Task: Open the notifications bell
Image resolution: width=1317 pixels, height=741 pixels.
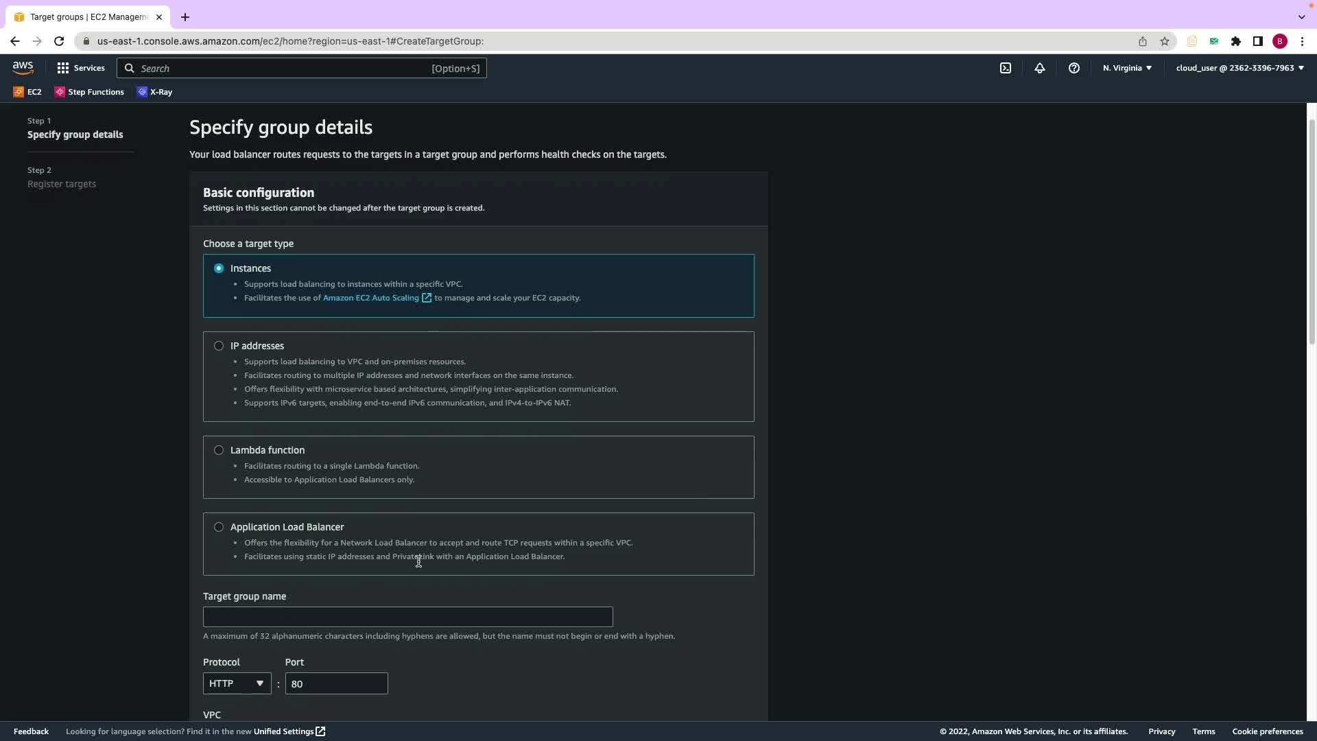Action: pyautogui.click(x=1039, y=68)
